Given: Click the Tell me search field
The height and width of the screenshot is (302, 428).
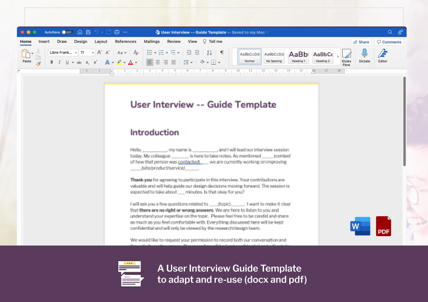Looking at the screenshot, I should [212, 42].
